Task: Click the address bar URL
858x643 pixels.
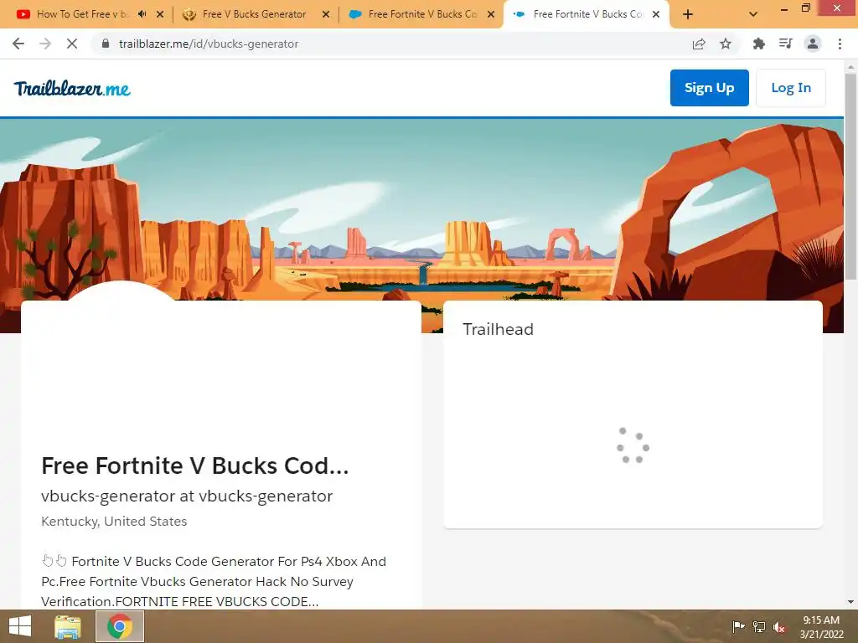Action: 209,44
